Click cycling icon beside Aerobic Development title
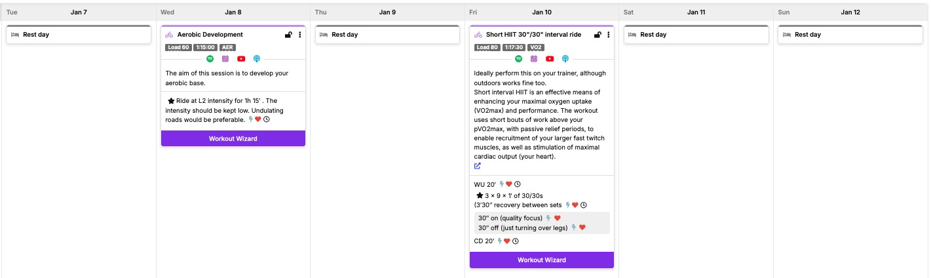 pos(169,35)
